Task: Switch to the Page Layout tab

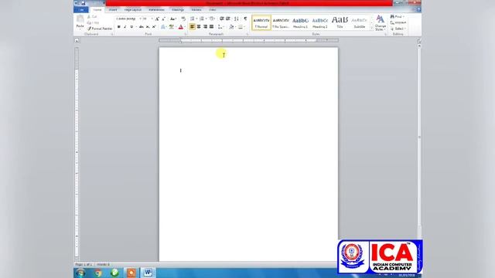Action: pyautogui.click(x=132, y=10)
